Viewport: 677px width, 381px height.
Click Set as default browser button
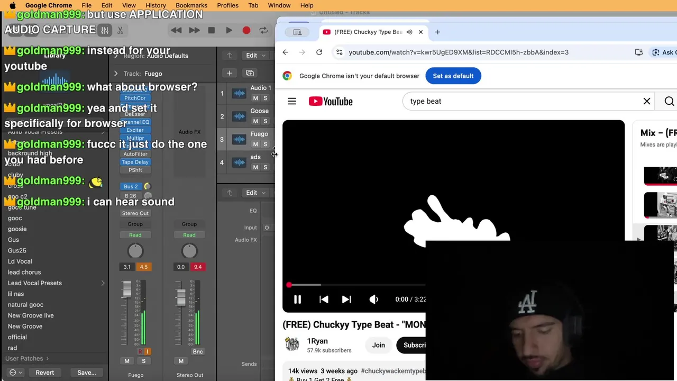(453, 76)
